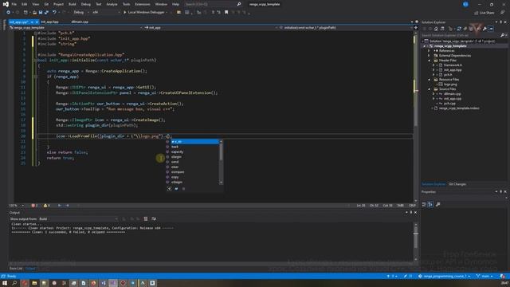Open the init_app class scope dropdown
This screenshot has width=510, height=287.
(x=211, y=28)
